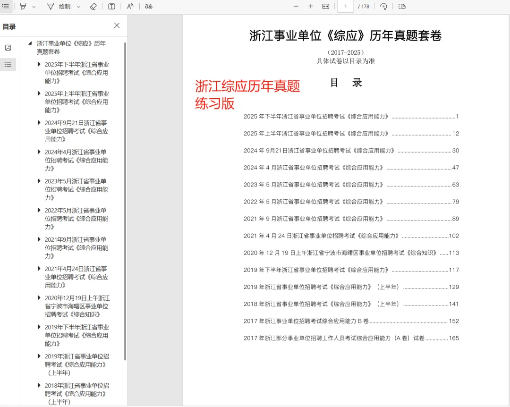510x407 pixels.
Task: Expand 2021年4月24日 entry in sidebar tree
Action: (39, 269)
